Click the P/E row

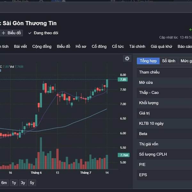tap(164, 164)
